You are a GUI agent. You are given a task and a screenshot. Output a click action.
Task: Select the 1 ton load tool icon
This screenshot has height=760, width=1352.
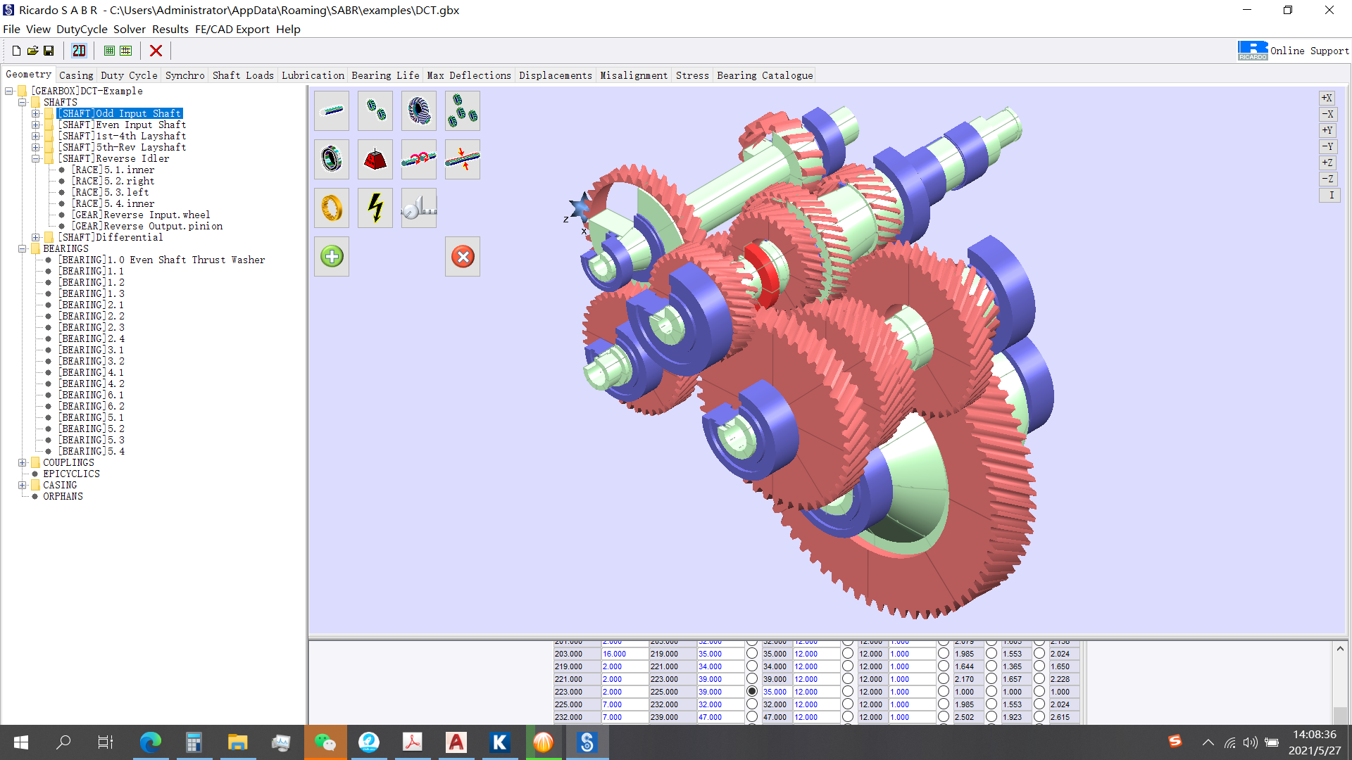coord(375,159)
